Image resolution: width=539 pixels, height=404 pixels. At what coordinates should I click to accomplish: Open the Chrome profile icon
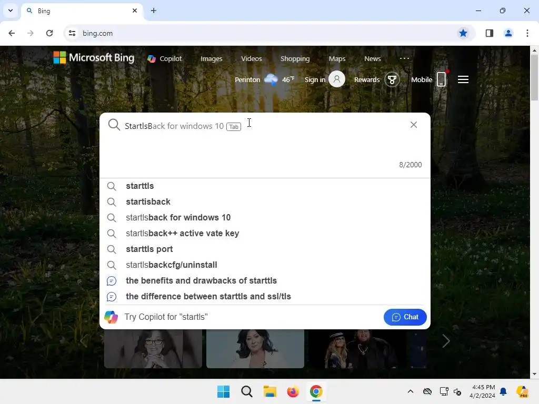point(508,33)
